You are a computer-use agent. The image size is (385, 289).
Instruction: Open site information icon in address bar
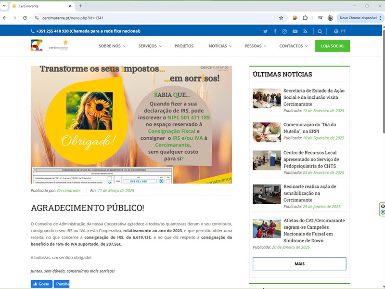point(37,18)
